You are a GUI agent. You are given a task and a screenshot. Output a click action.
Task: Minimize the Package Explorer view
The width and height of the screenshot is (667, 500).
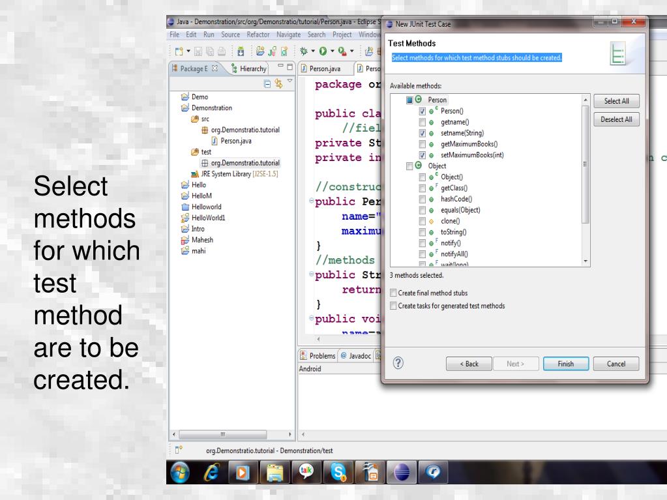280,66
